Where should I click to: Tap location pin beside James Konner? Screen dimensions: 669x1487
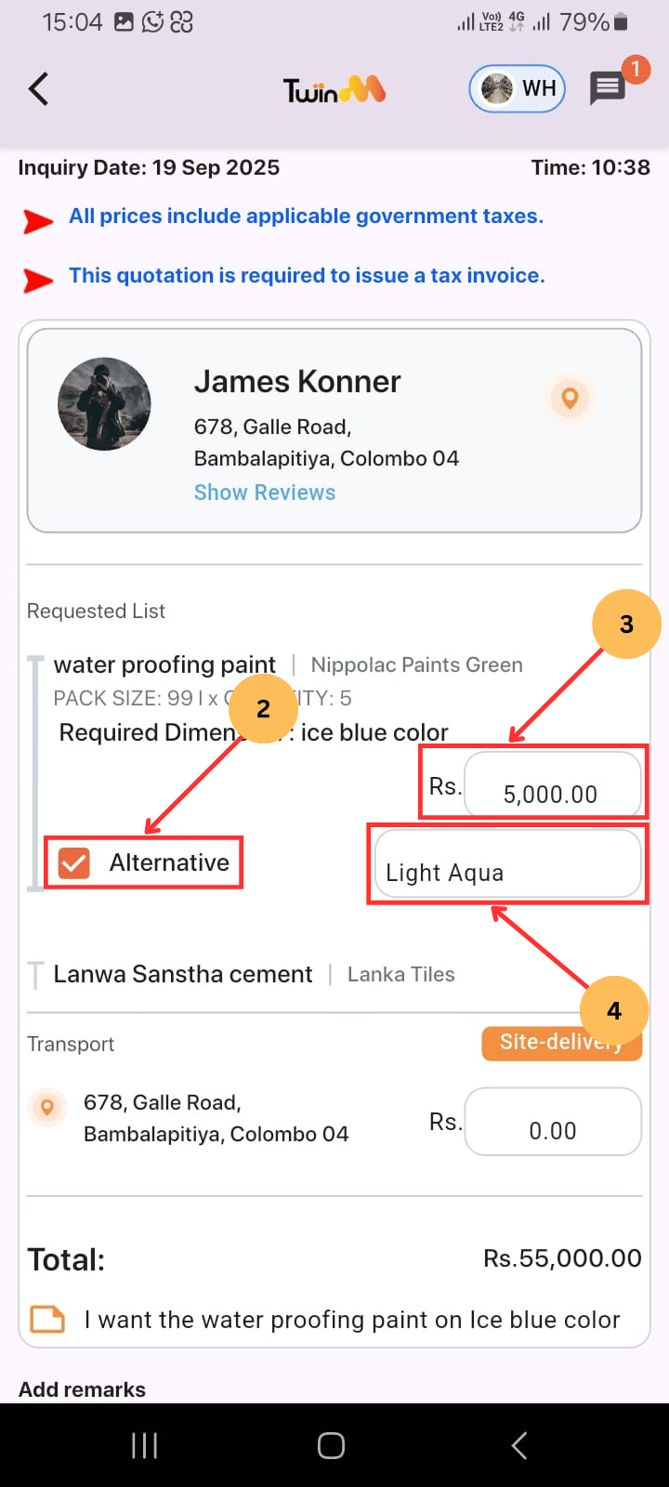570,398
